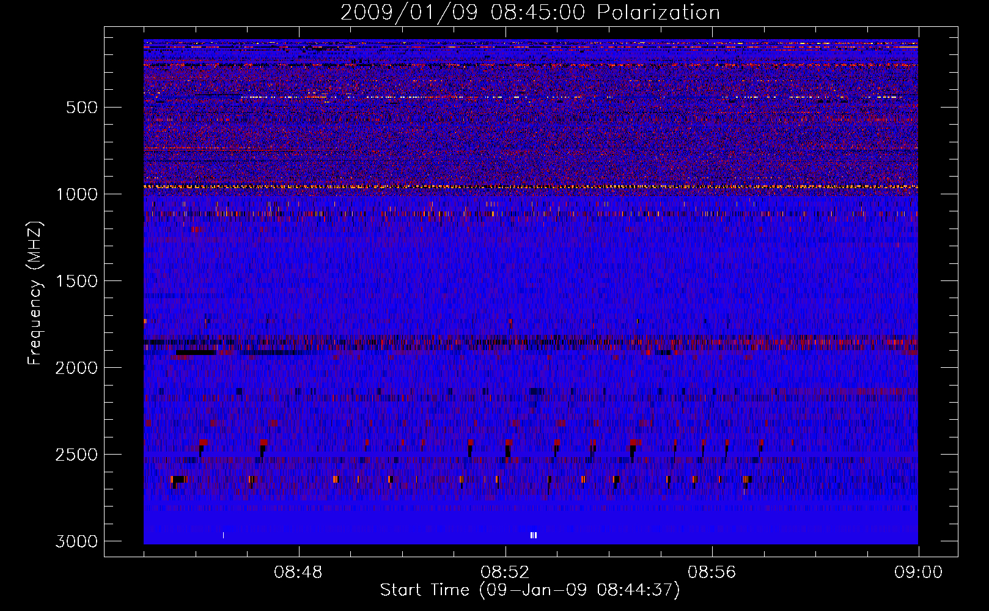This screenshot has width=989, height=611.
Task: Click the 2000 frequency tick label
Action: (76, 368)
